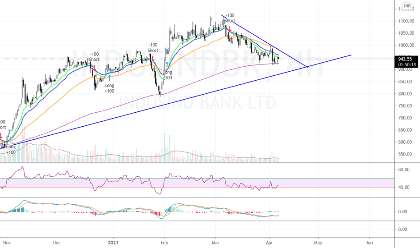This screenshot has height=248, width=420.
Task: Click the Dec label on the time axis
Action: coord(57,243)
